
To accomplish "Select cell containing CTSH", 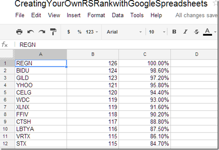I will (41, 121).
